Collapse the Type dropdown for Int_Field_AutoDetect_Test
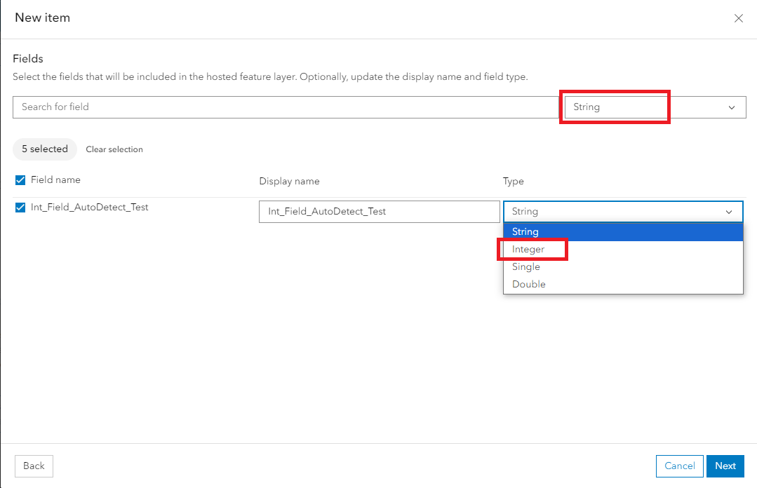 point(622,212)
